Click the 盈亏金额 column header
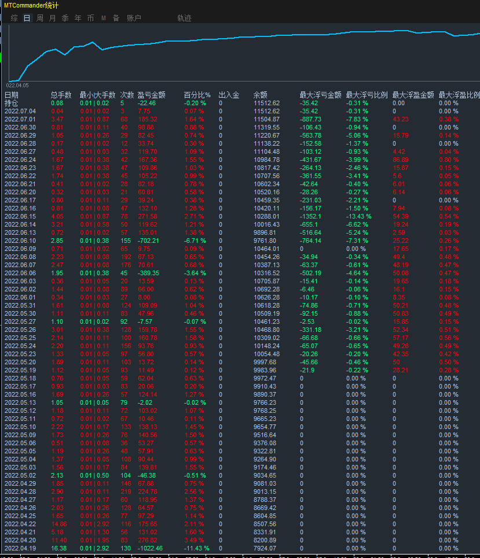 tap(151, 95)
